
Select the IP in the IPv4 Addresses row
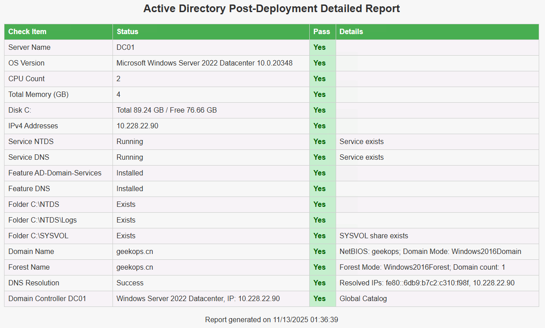coord(137,126)
